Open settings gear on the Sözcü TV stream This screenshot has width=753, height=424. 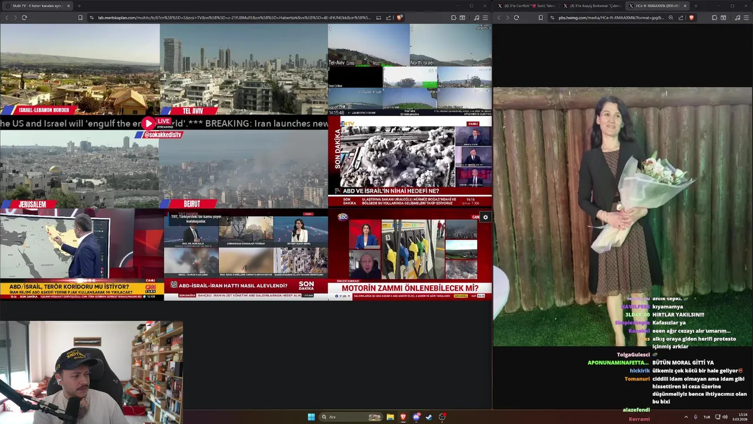click(x=485, y=217)
